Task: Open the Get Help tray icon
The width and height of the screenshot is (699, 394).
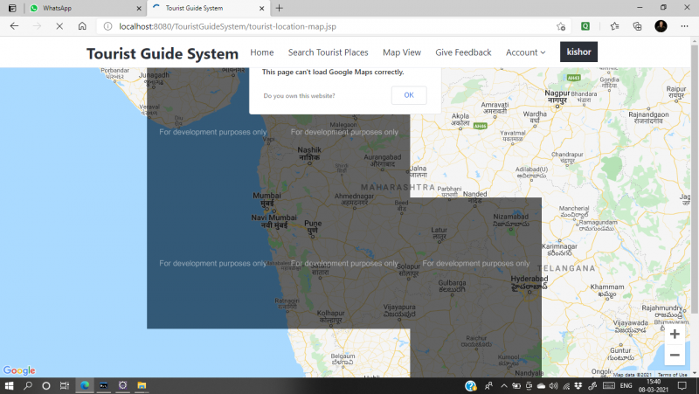Action: pos(470,386)
